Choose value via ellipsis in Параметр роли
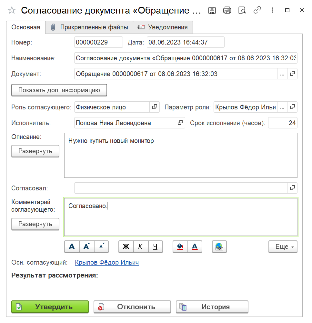312x323 pixels. (x=282, y=107)
